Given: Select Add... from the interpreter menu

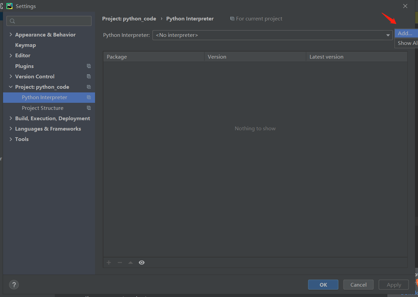Looking at the screenshot, I should pyautogui.click(x=406, y=33).
